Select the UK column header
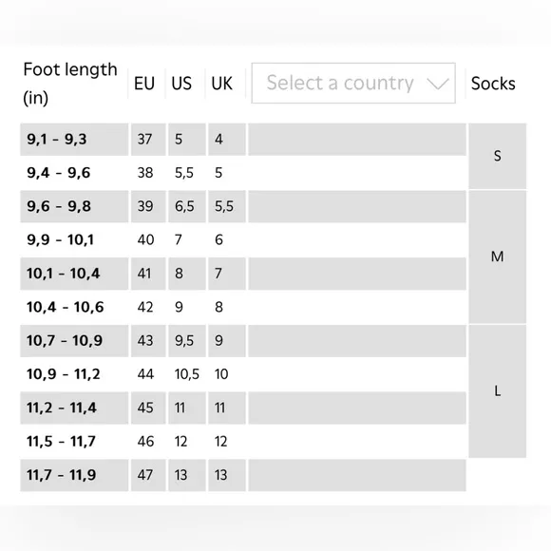 point(221,84)
